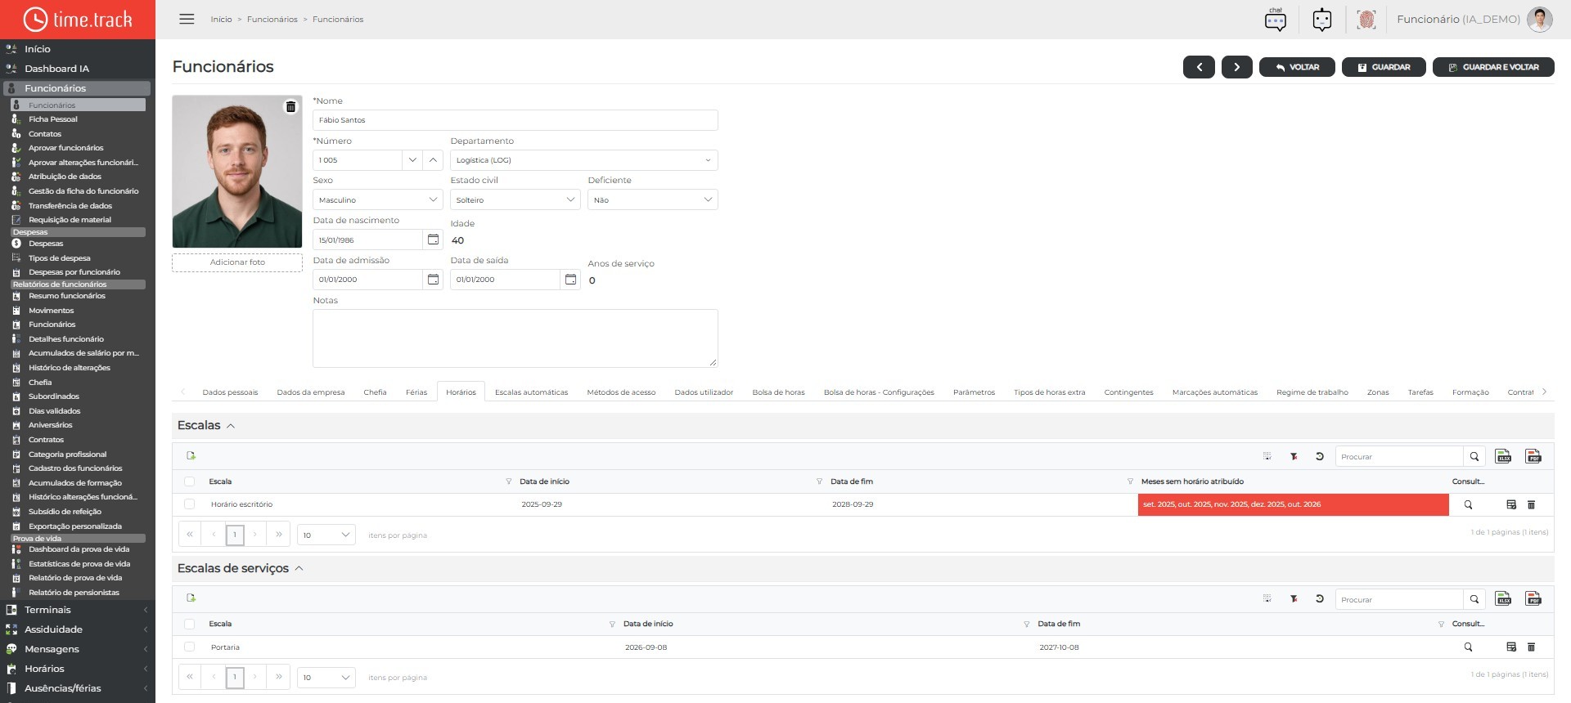1571x703 pixels.
Task: Click the Notas text area
Action: click(515, 338)
